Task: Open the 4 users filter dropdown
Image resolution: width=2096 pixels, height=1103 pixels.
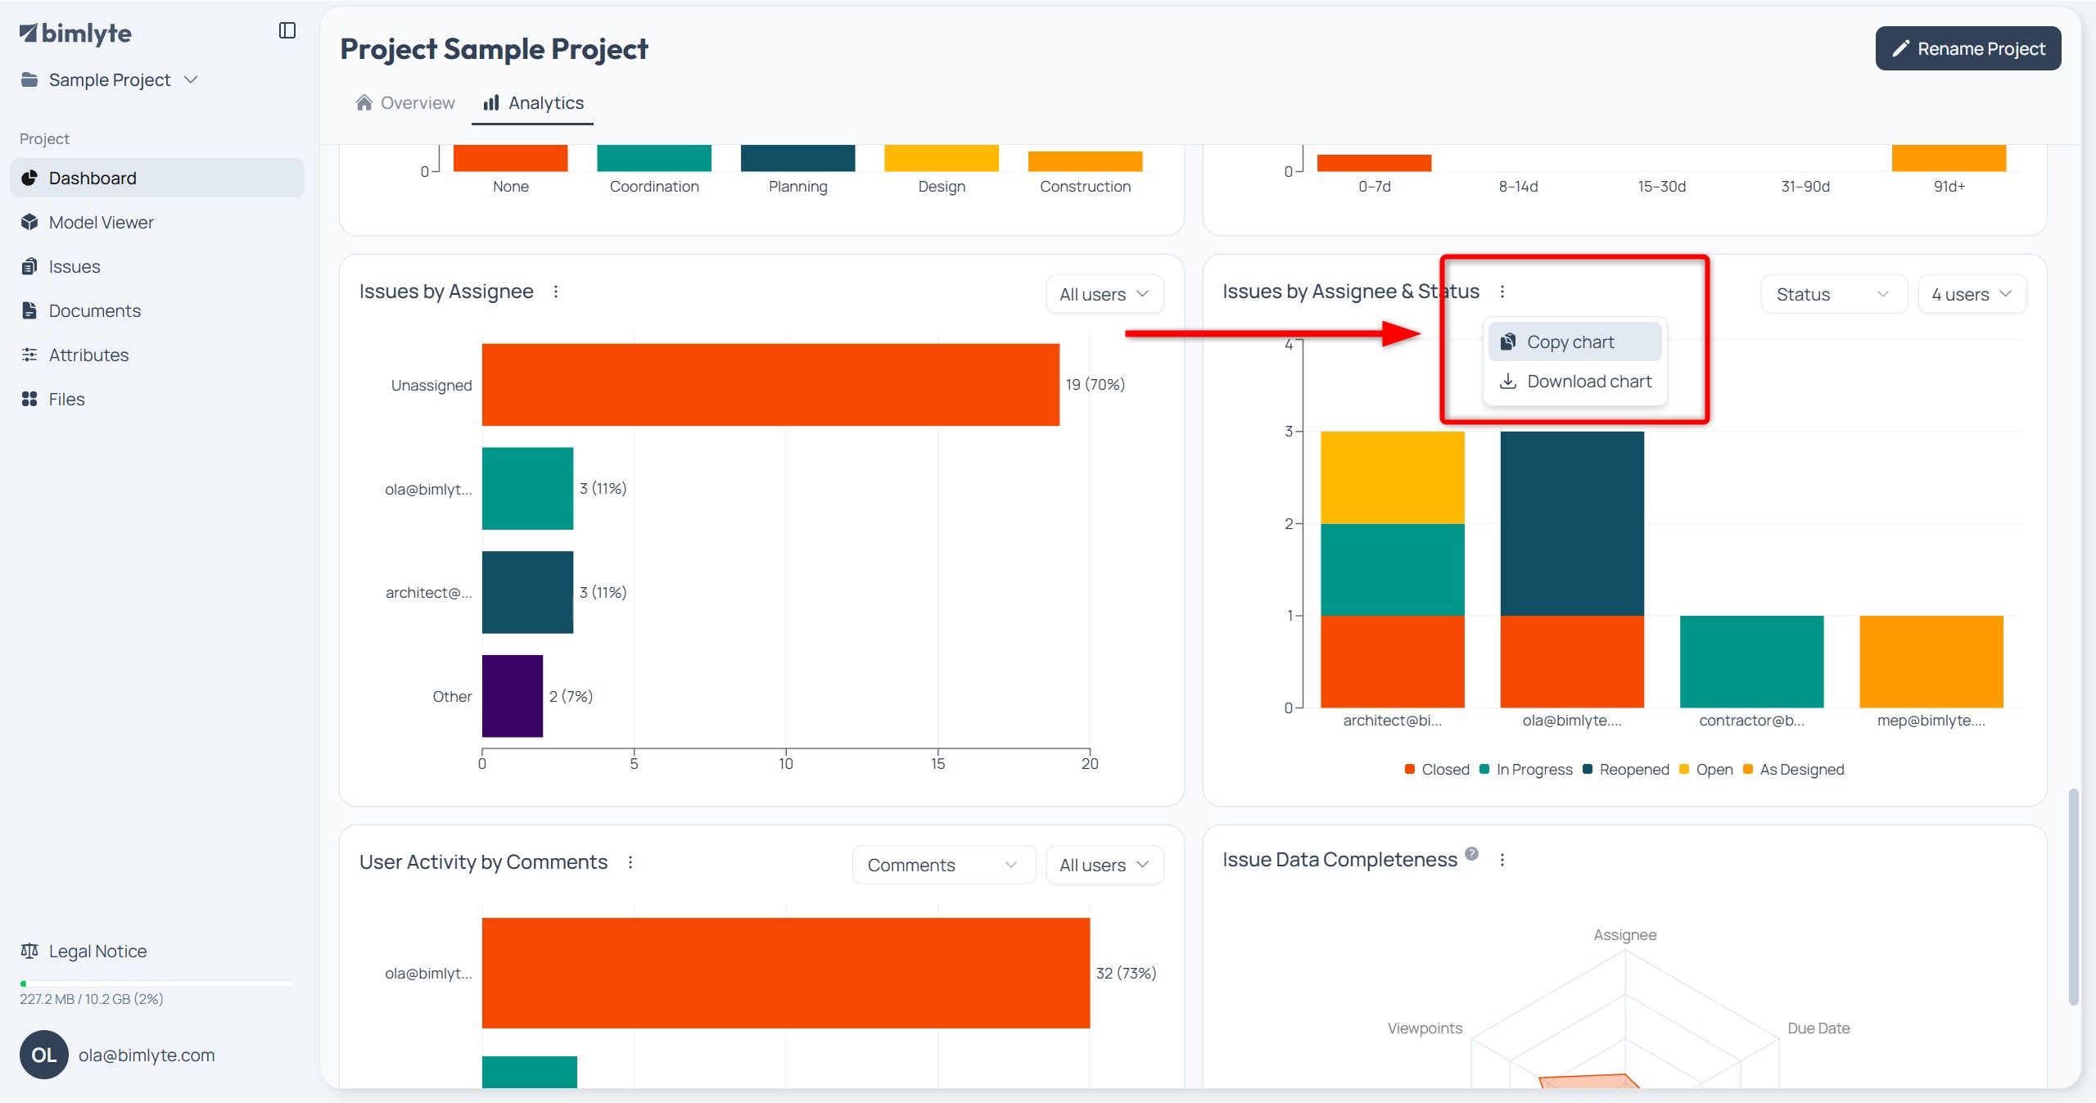Action: pyautogui.click(x=1972, y=294)
